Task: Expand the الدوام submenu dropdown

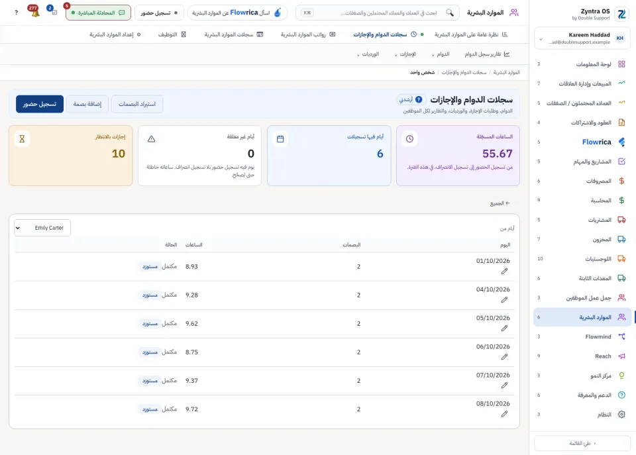Action: pyautogui.click(x=441, y=54)
